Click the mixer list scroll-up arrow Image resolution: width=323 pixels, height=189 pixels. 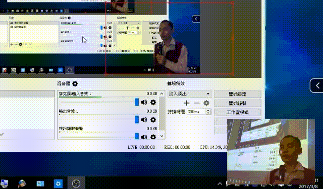tap(161, 94)
